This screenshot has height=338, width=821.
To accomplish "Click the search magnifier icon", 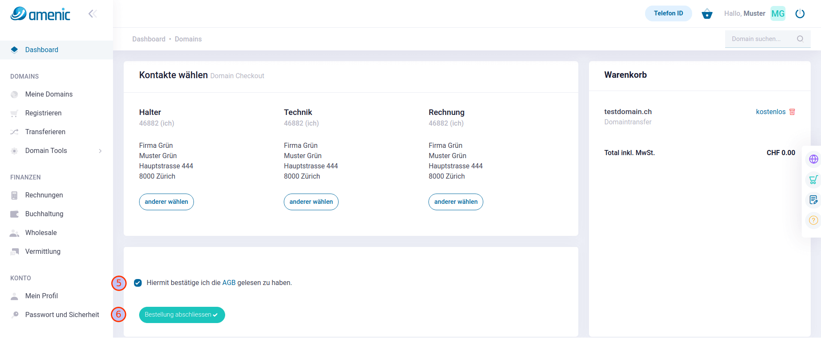I will click(800, 39).
